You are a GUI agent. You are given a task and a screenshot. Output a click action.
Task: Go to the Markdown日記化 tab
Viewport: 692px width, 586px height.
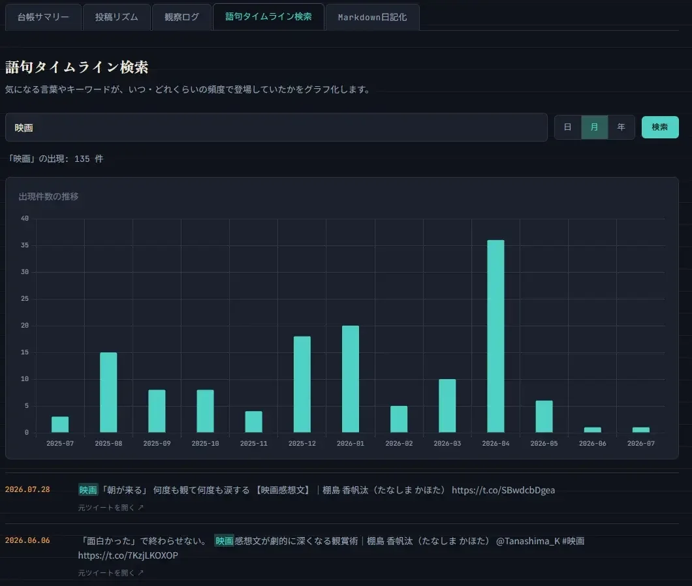(372, 17)
